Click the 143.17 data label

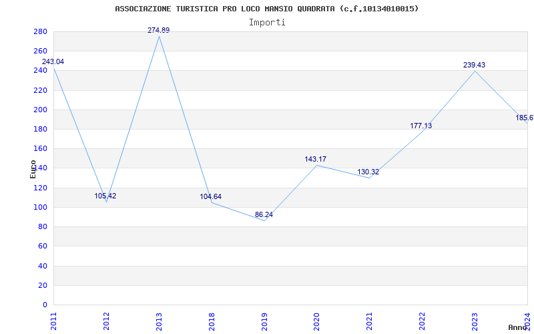pos(315,159)
